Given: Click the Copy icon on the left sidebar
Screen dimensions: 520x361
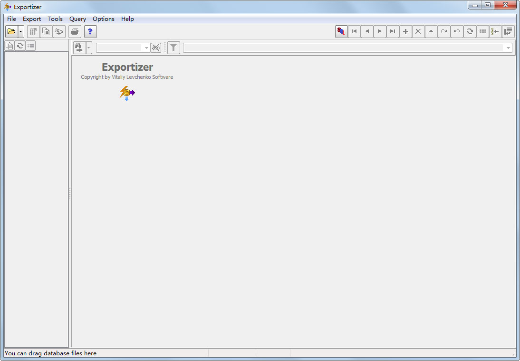Looking at the screenshot, I should (9, 46).
